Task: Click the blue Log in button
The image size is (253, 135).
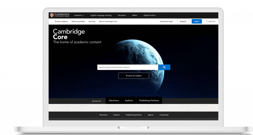Action: click(x=197, y=21)
